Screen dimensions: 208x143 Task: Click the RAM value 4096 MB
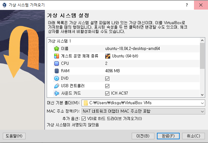click(112, 71)
